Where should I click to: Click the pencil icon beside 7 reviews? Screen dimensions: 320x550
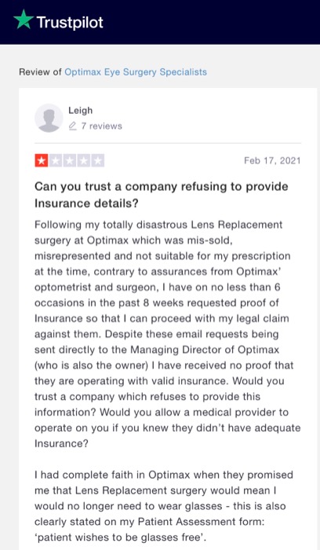point(72,126)
